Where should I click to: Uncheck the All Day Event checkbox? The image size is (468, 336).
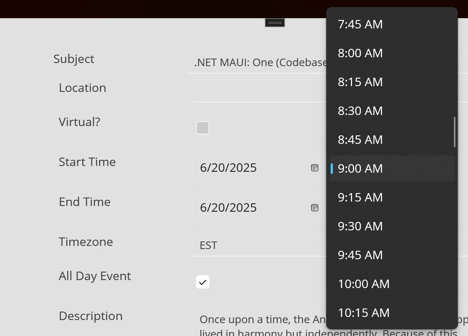[x=203, y=282]
